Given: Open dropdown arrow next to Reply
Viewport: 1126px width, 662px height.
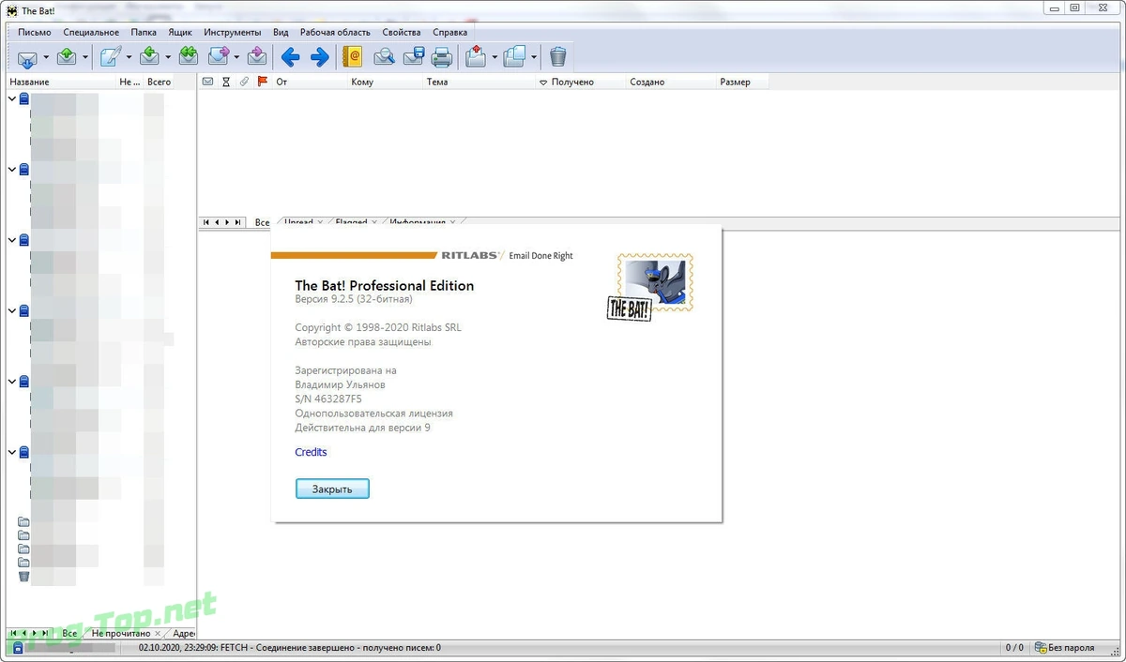Looking at the screenshot, I should [x=168, y=58].
